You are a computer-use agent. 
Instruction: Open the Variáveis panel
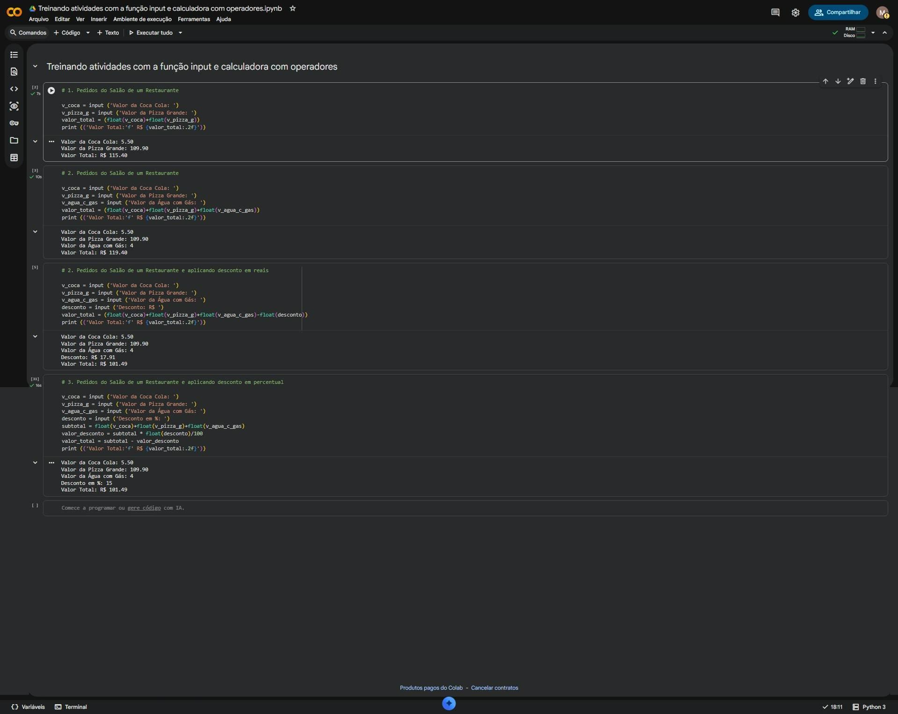(x=28, y=707)
